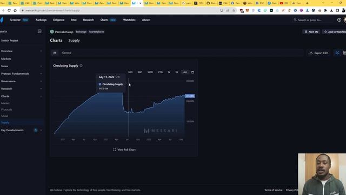346x195 pixels.
Task: Switch to the chart grid view icon
Action: click(x=344, y=53)
